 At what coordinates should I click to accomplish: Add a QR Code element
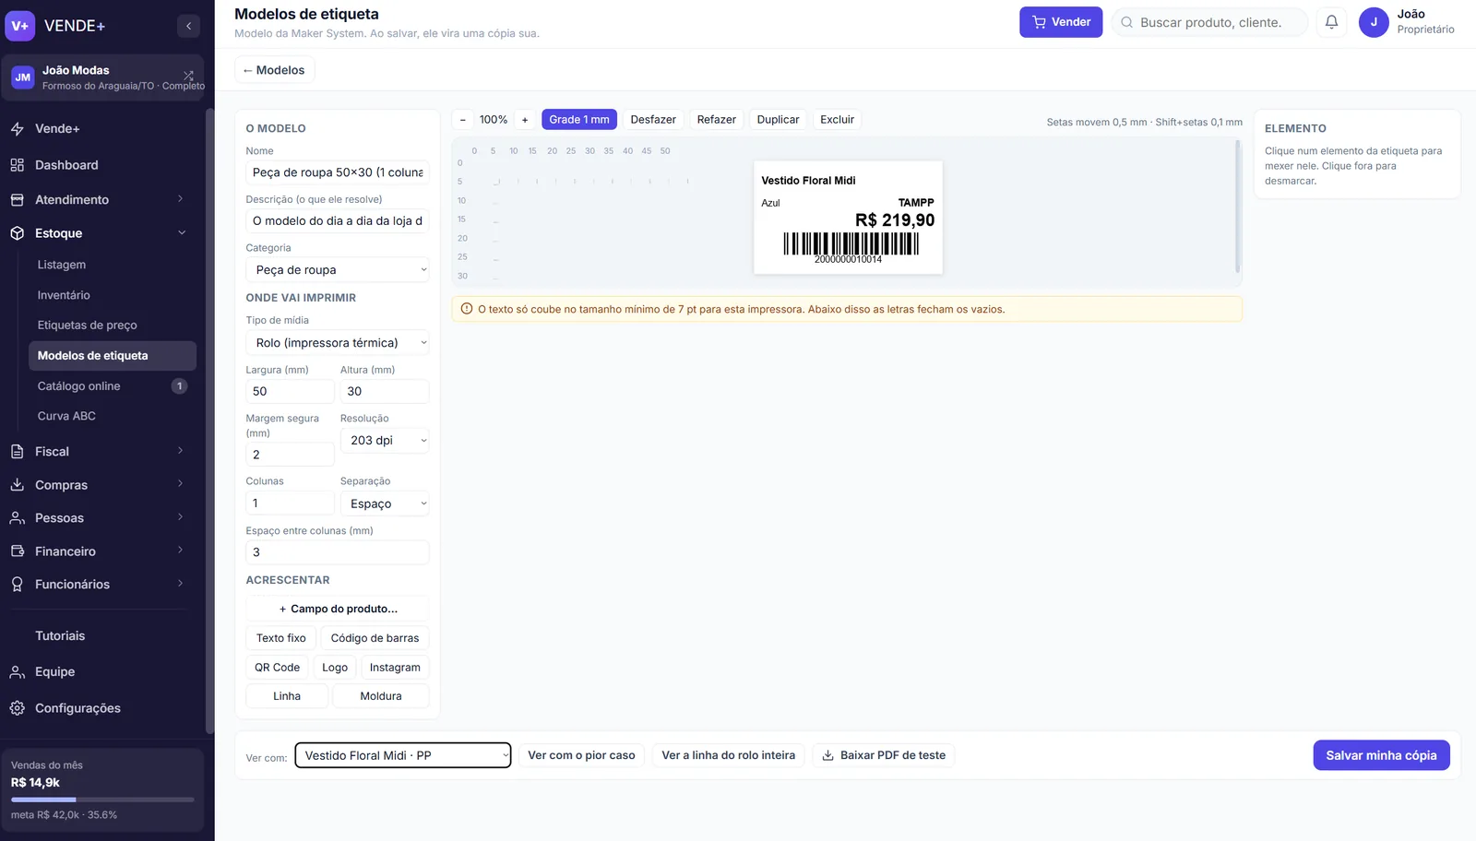point(277,668)
